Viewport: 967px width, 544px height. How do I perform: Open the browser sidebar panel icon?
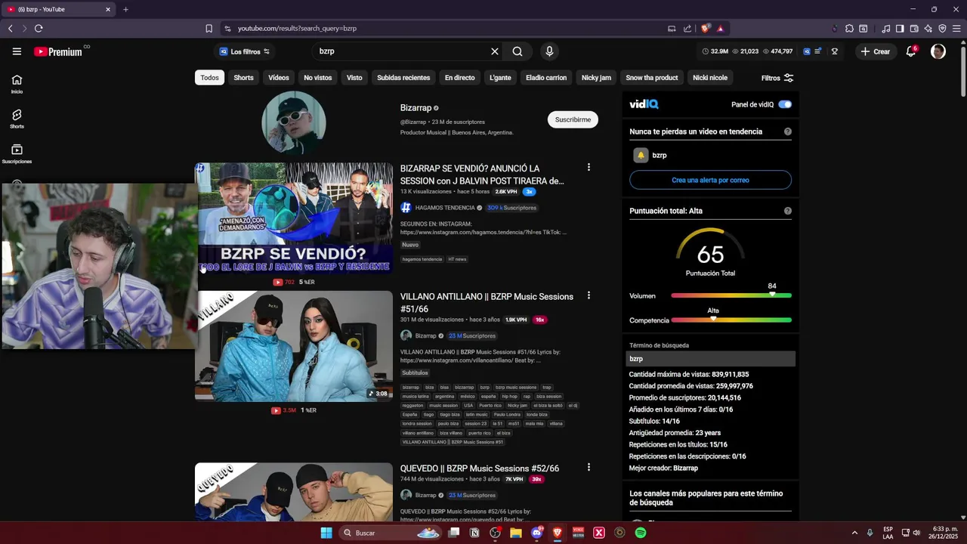pyautogui.click(x=900, y=29)
